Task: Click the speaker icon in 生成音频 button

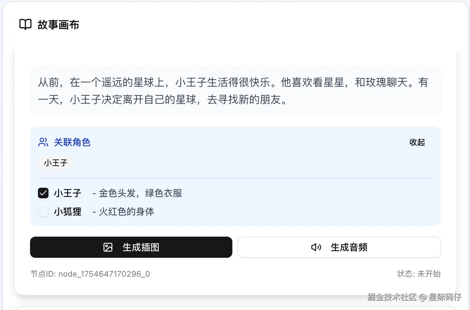Action: (x=316, y=247)
